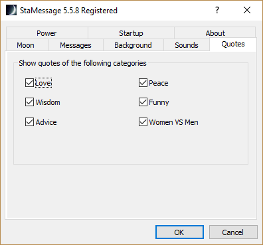Disable the Women VS Men category
263x245 pixels.
[143, 122]
